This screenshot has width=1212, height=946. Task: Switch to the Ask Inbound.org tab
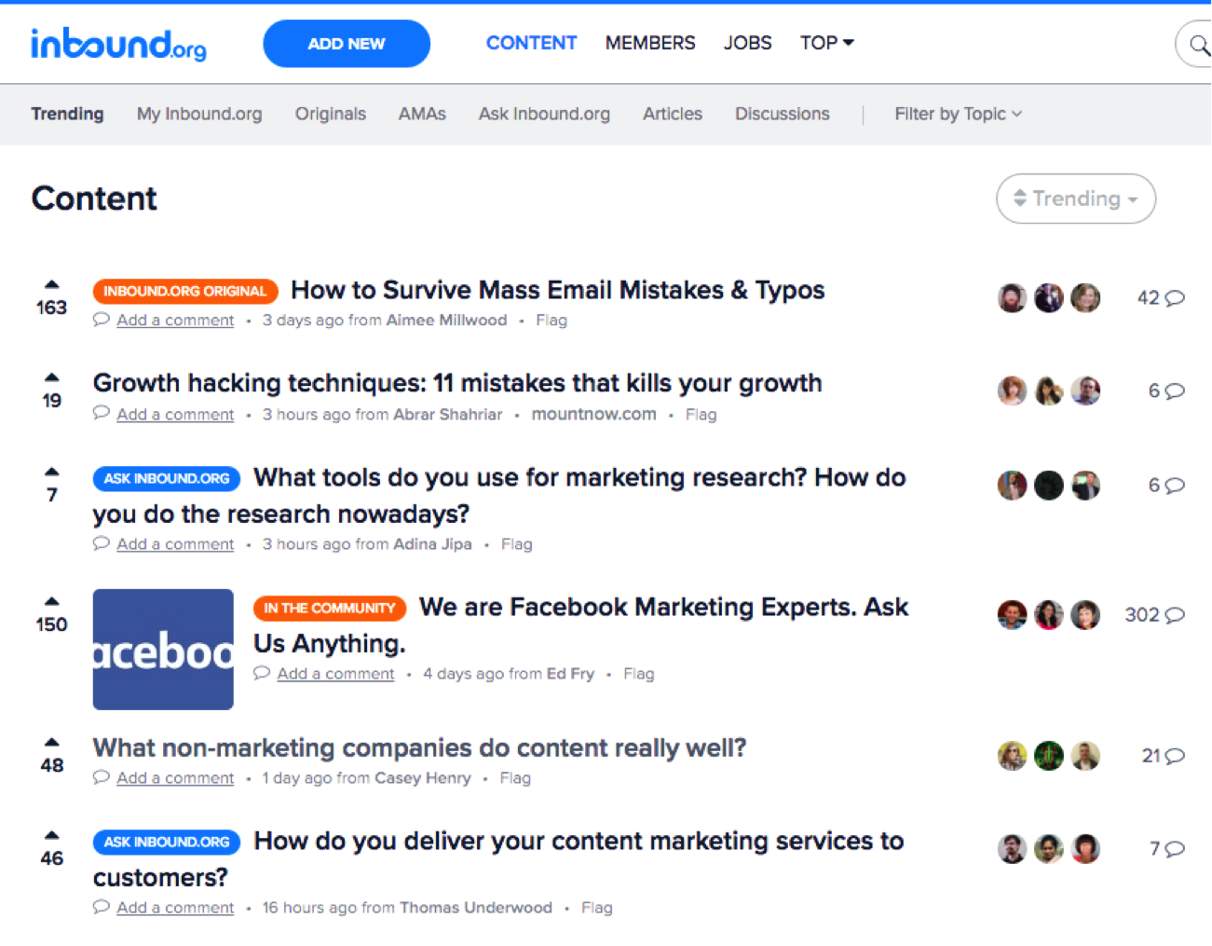pos(544,114)
